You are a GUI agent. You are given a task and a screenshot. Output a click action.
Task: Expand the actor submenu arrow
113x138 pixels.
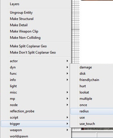[67, 61]
